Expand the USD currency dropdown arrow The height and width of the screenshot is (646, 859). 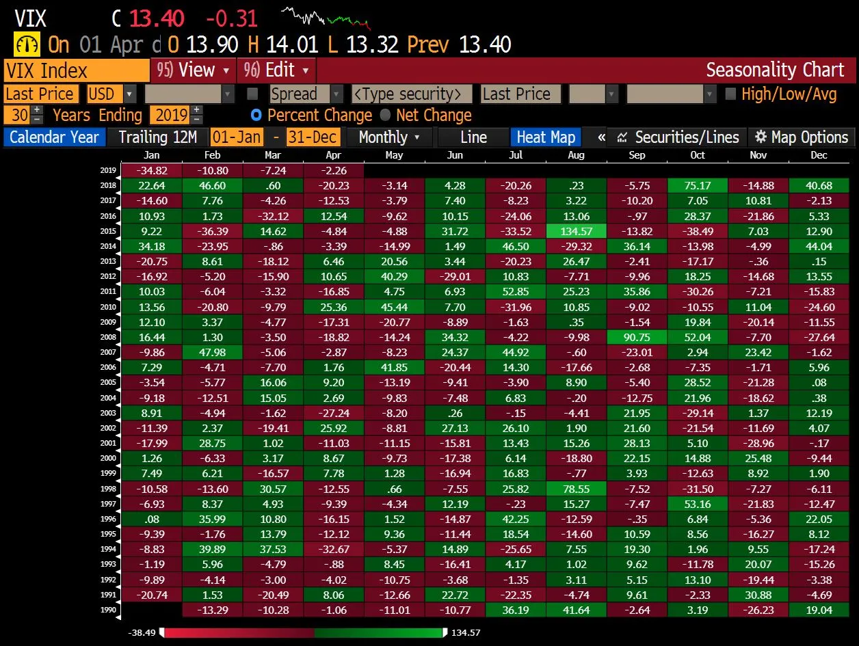[131, 94]
